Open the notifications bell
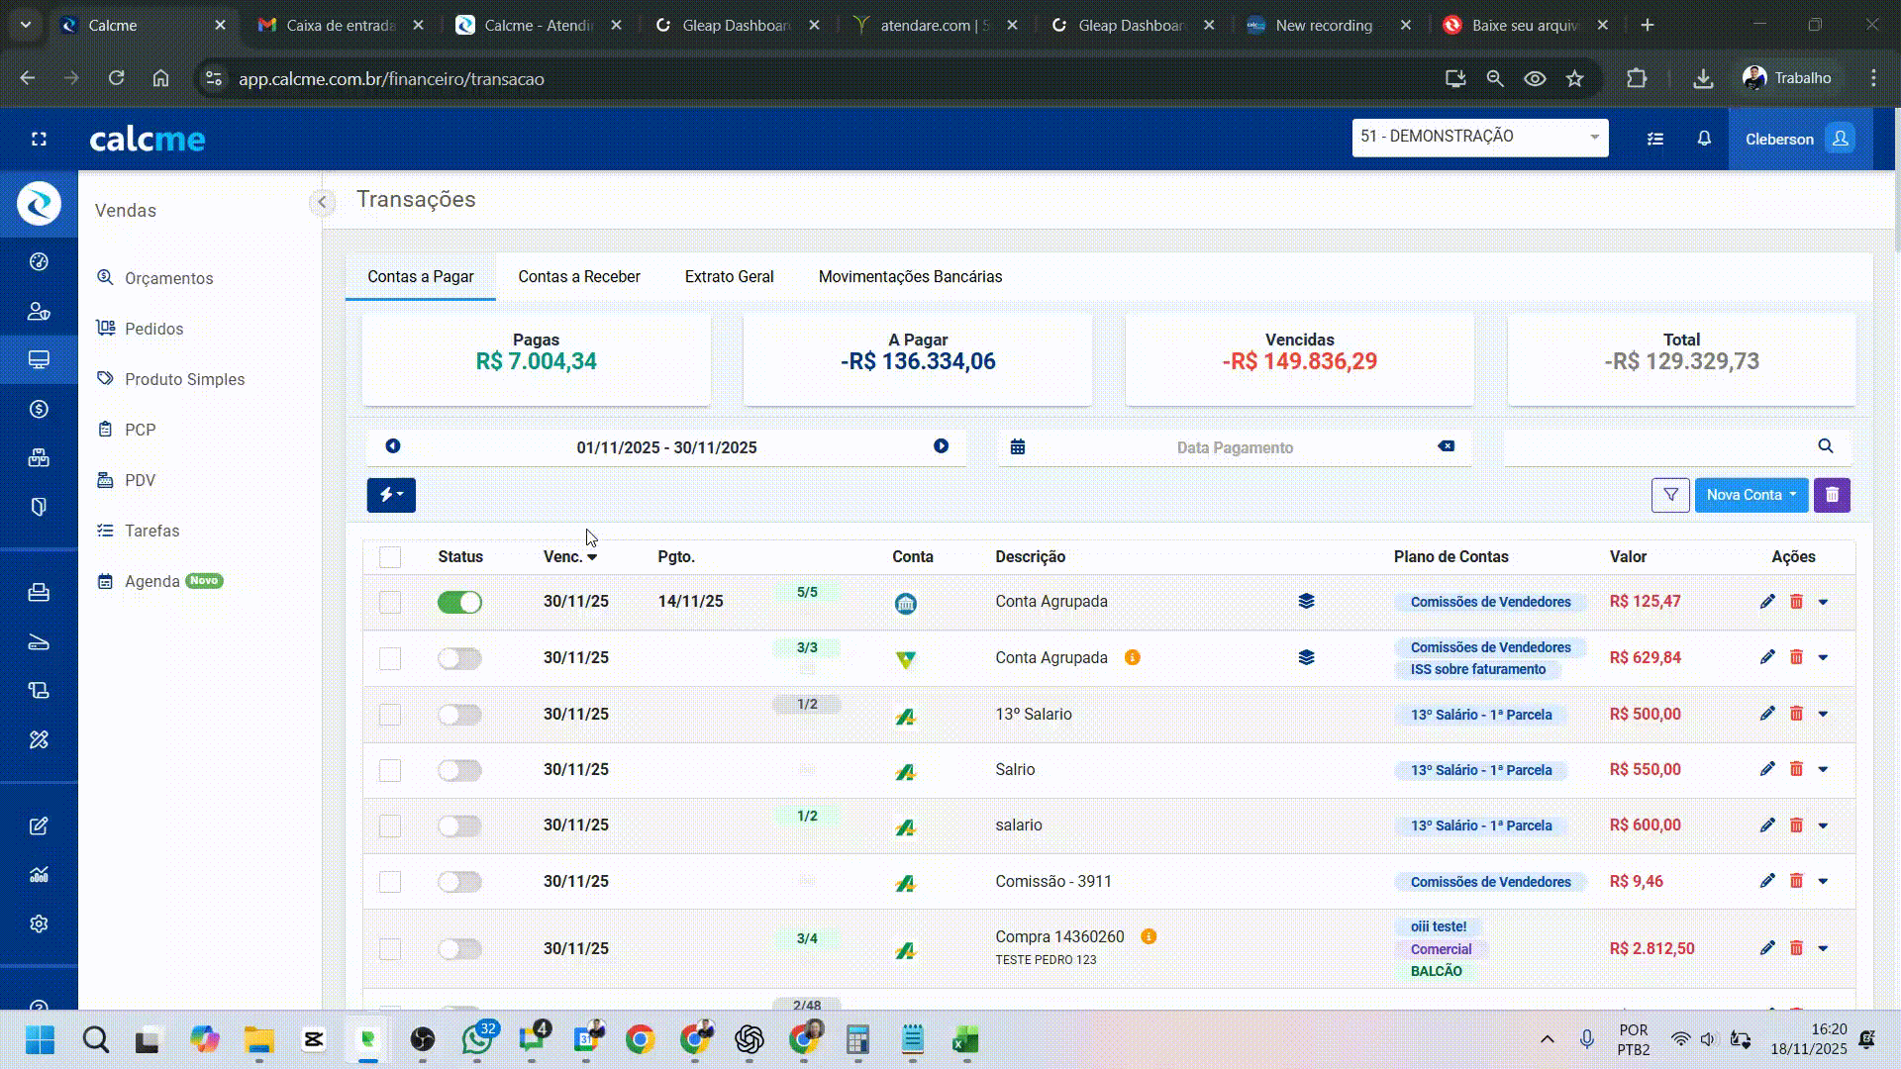Screen dimensions: 1901x1069 [x=1704, y=139]
